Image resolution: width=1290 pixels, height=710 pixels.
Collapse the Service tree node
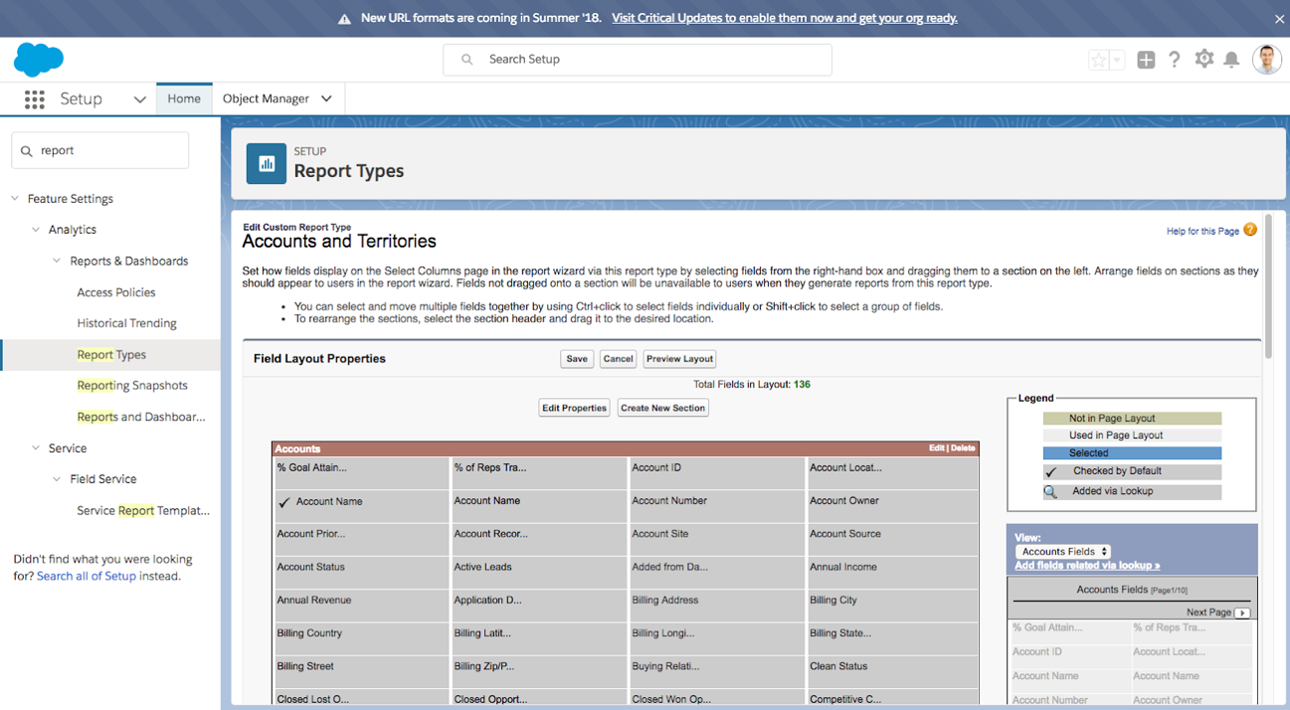36,448
